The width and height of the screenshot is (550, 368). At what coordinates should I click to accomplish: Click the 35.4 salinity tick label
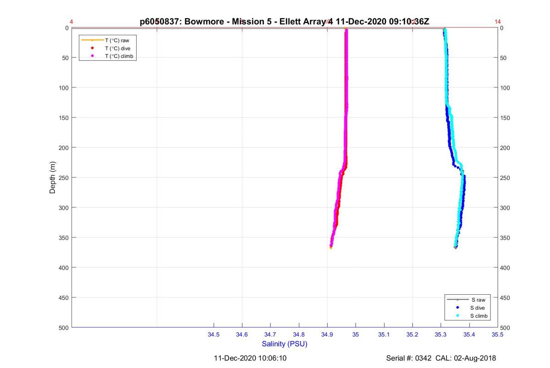click(x=469, y=335)
